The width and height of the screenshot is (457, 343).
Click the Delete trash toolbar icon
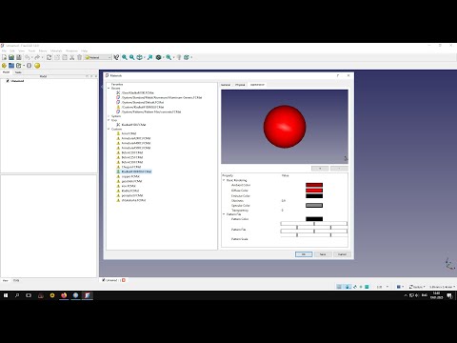(x=79, y=57)
